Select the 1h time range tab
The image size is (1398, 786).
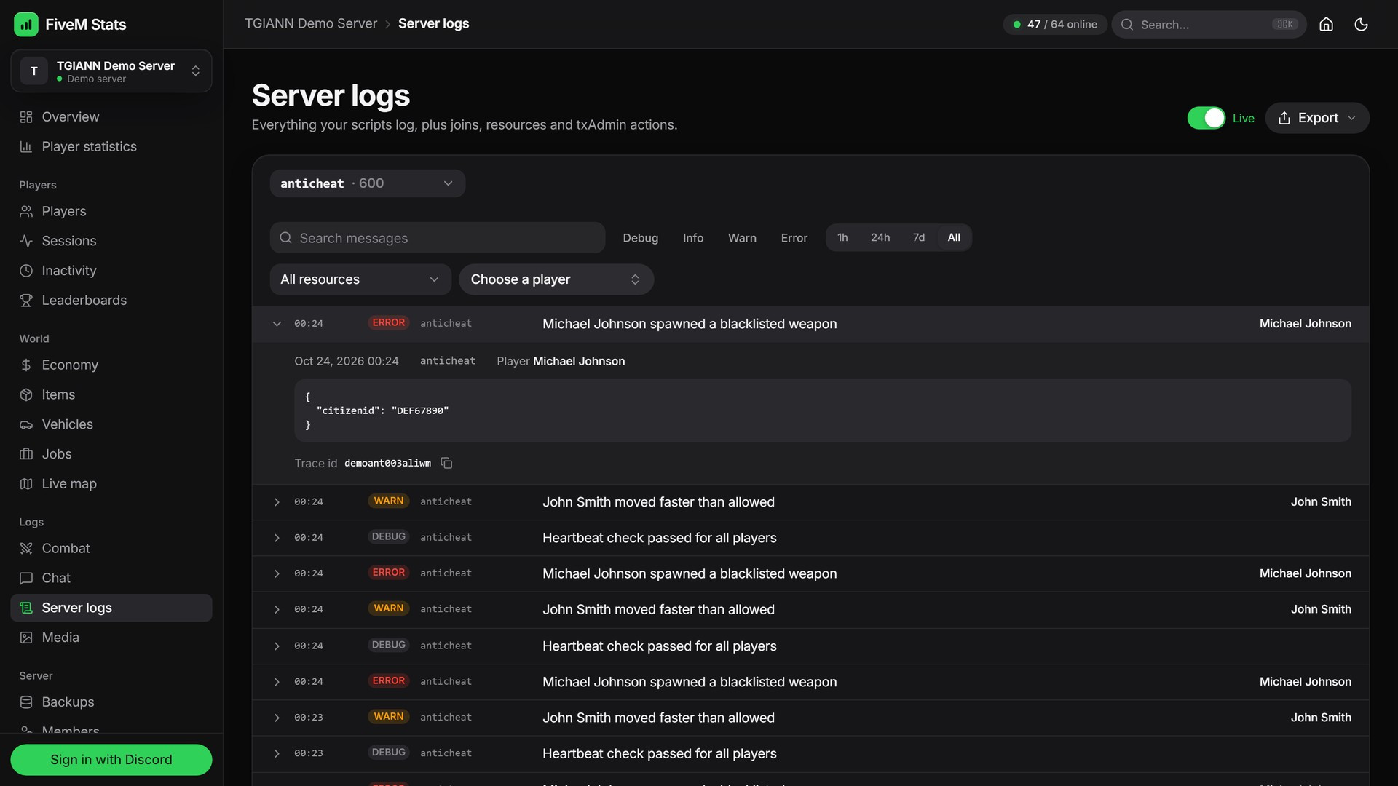pyautogui.click(x=842, y=237)
